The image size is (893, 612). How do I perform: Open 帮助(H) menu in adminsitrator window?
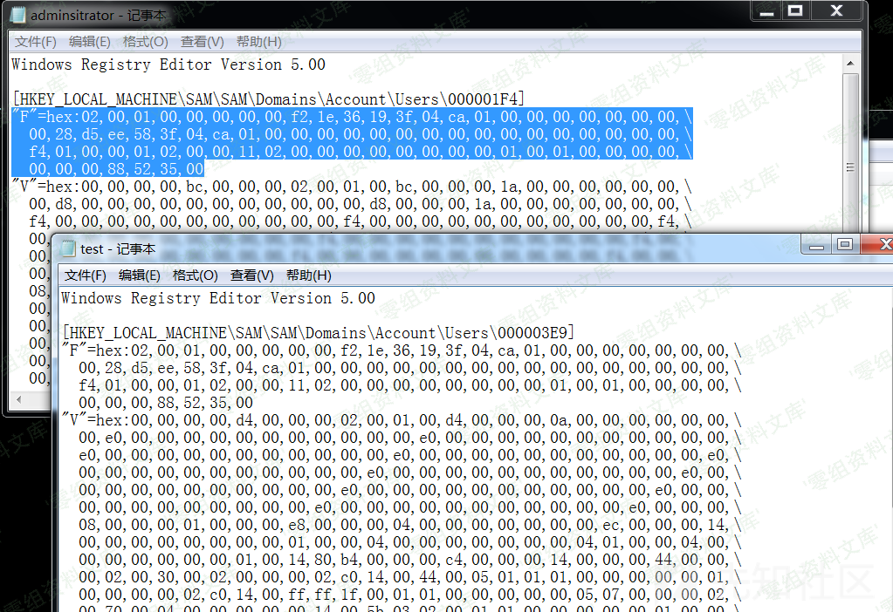click(x=259, y=42)
